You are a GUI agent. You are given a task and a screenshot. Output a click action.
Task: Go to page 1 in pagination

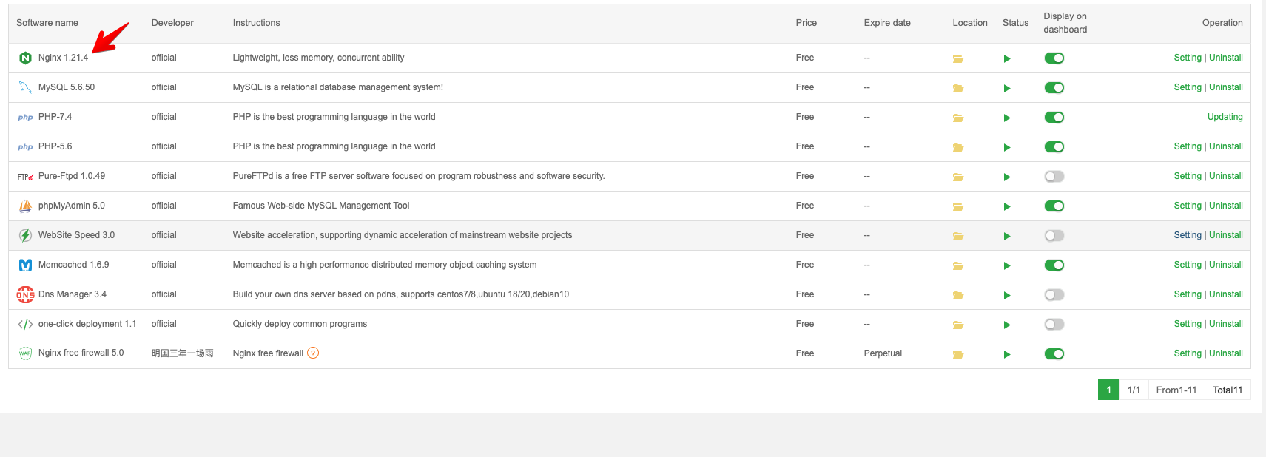point(1108,390)
